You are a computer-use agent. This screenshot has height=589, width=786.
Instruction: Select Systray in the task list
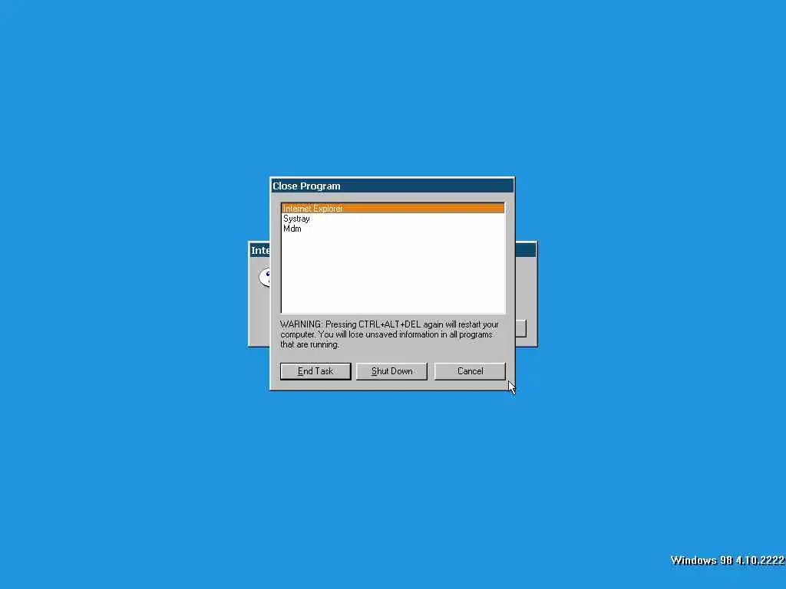[392, 219]
